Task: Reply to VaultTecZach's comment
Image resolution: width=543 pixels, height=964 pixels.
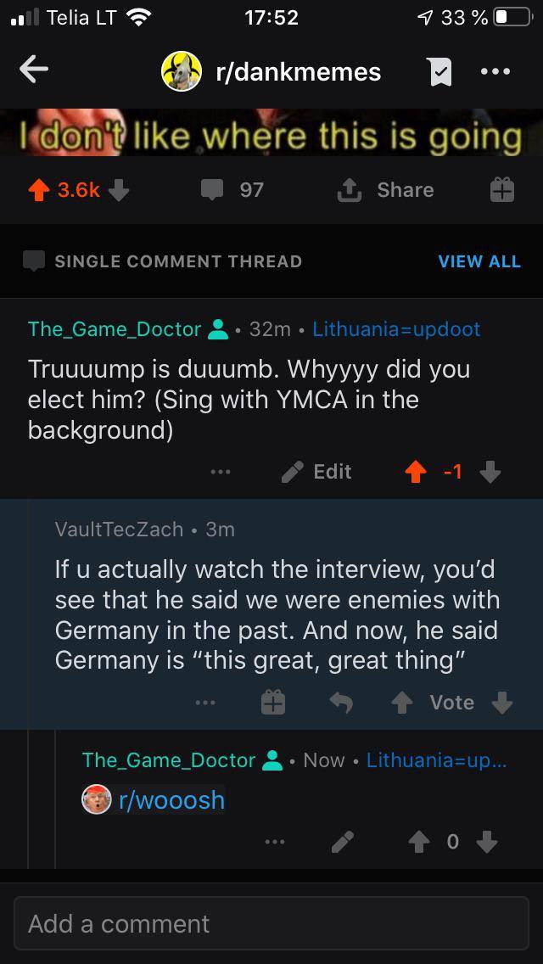Action: [x=341, y=703]
